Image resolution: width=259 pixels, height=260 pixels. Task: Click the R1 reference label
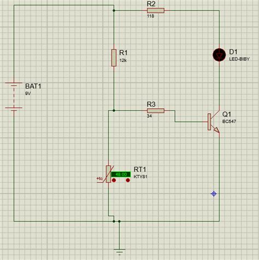point(123,53)
